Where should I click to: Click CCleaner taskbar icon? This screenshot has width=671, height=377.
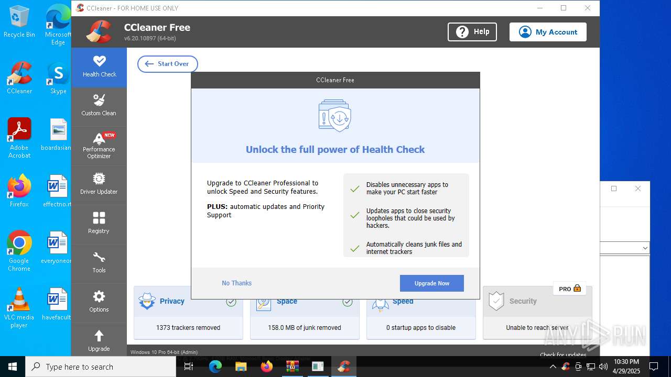click(344, 367)
